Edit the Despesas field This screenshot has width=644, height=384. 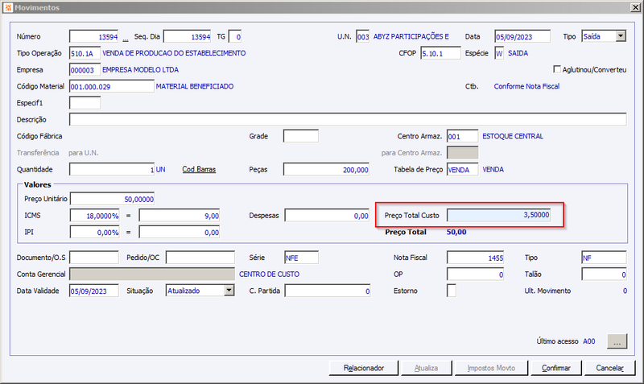click(x=327, y=215)
